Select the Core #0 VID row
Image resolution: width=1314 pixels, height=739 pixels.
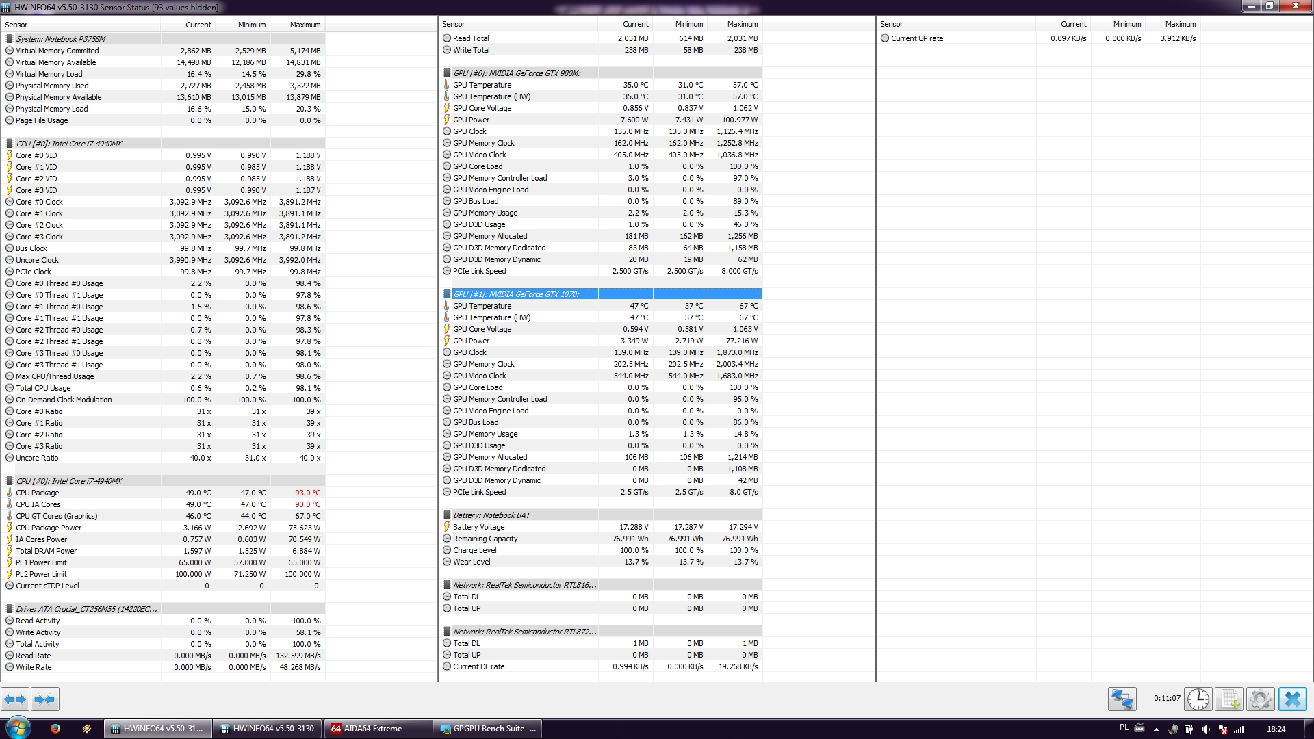[x=163, y=155]
